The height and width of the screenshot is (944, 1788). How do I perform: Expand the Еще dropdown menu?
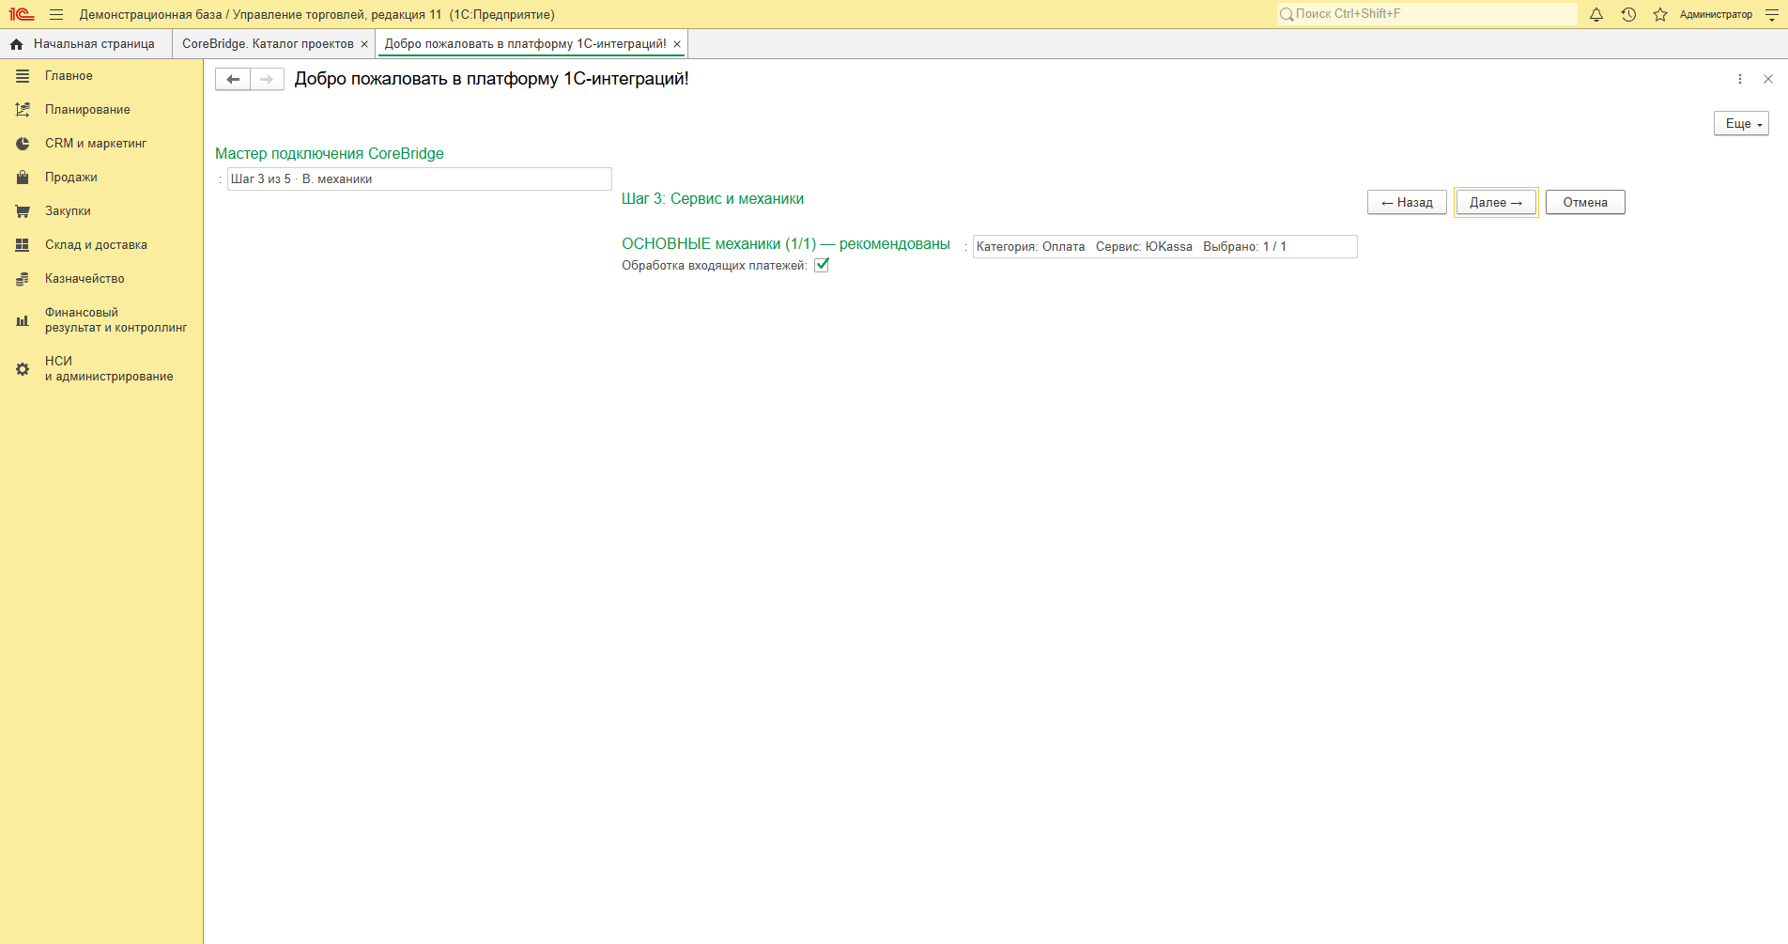point(1741,123)
